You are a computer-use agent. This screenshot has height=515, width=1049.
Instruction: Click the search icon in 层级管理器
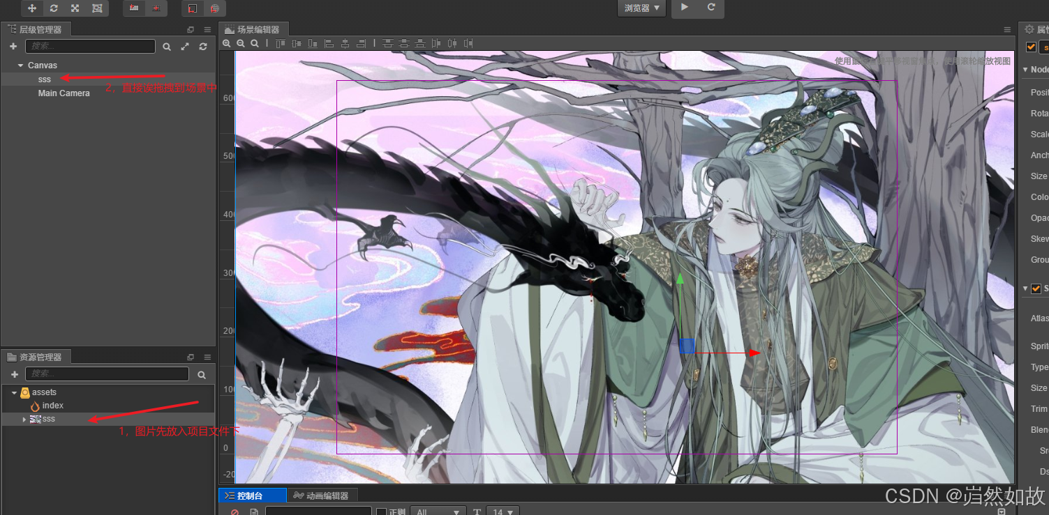(167, 47)
